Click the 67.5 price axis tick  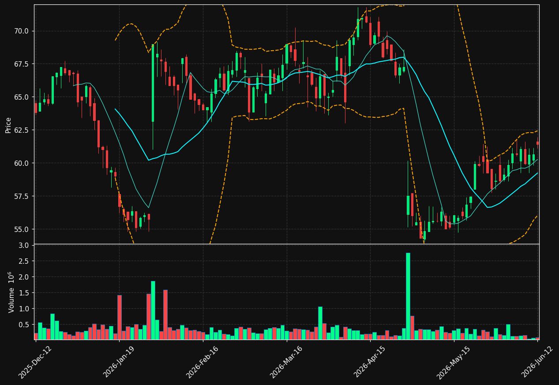point(22,64)
